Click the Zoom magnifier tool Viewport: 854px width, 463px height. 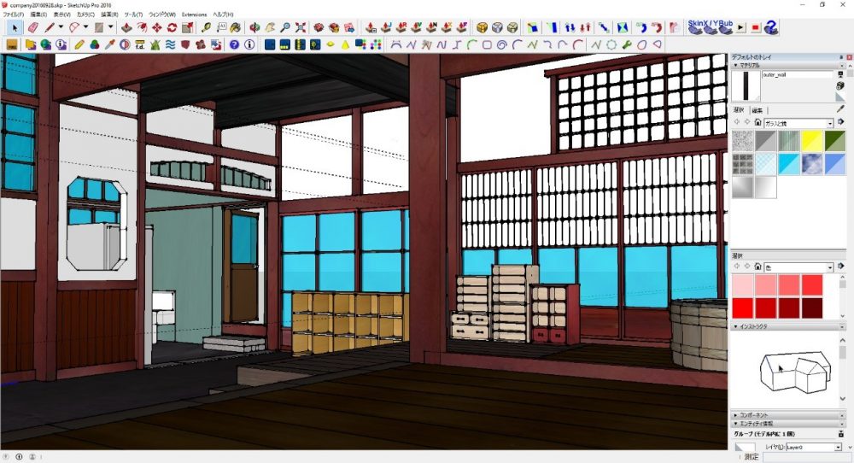tap(285, 28)
